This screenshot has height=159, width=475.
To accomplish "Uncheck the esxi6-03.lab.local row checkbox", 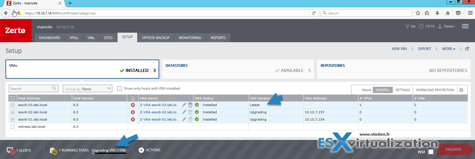I will tap(12, 105).
